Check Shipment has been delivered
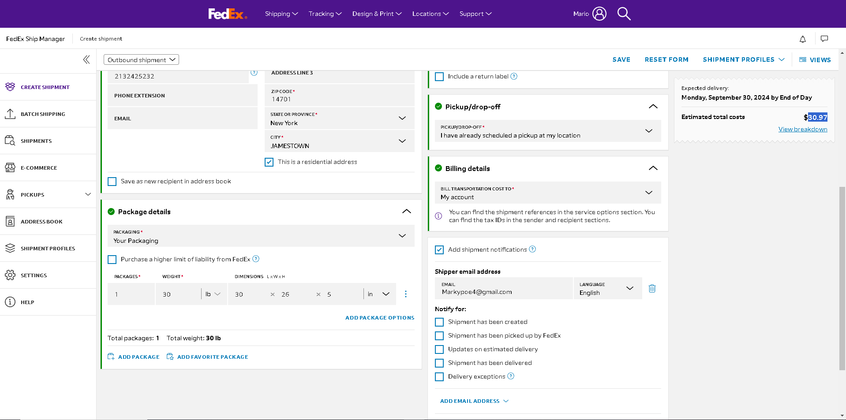The height and width of the screenshot is (420, 846). click(x=439, y=363)
